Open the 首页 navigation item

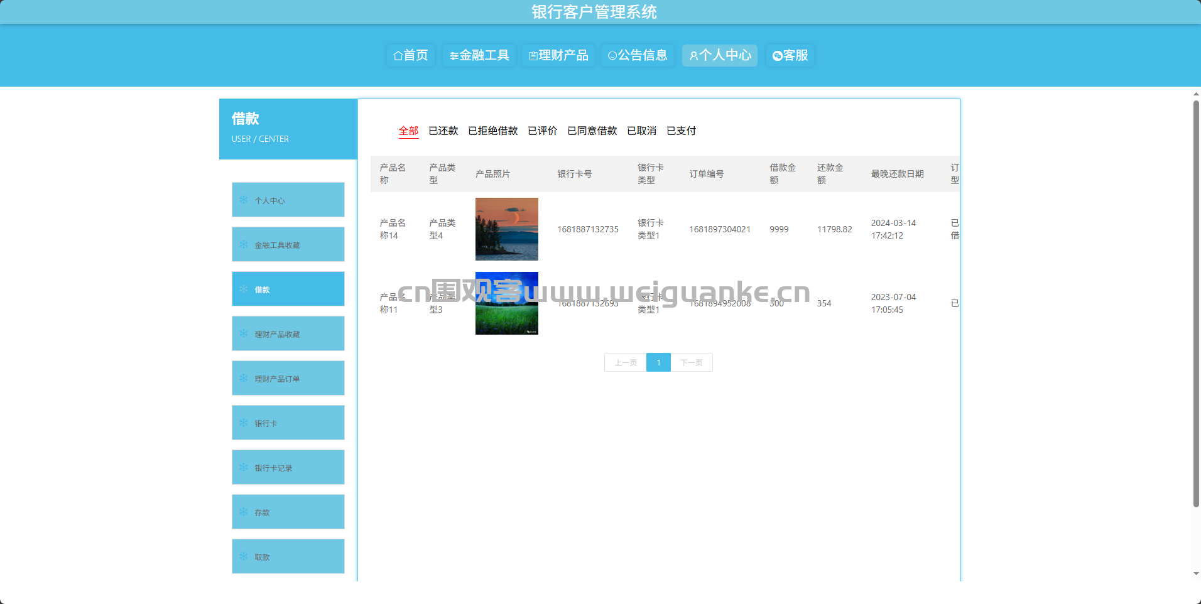click(410, 56)
